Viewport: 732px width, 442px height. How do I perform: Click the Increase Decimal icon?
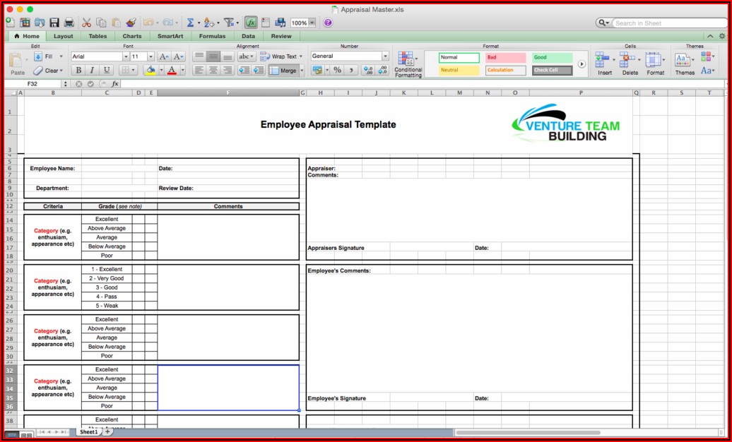tap(367, 70)
